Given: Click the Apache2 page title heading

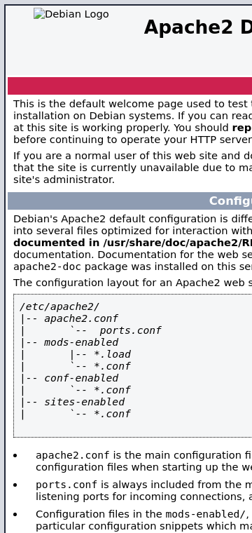Looking at the screenshot, I should [x=198, y=27].
